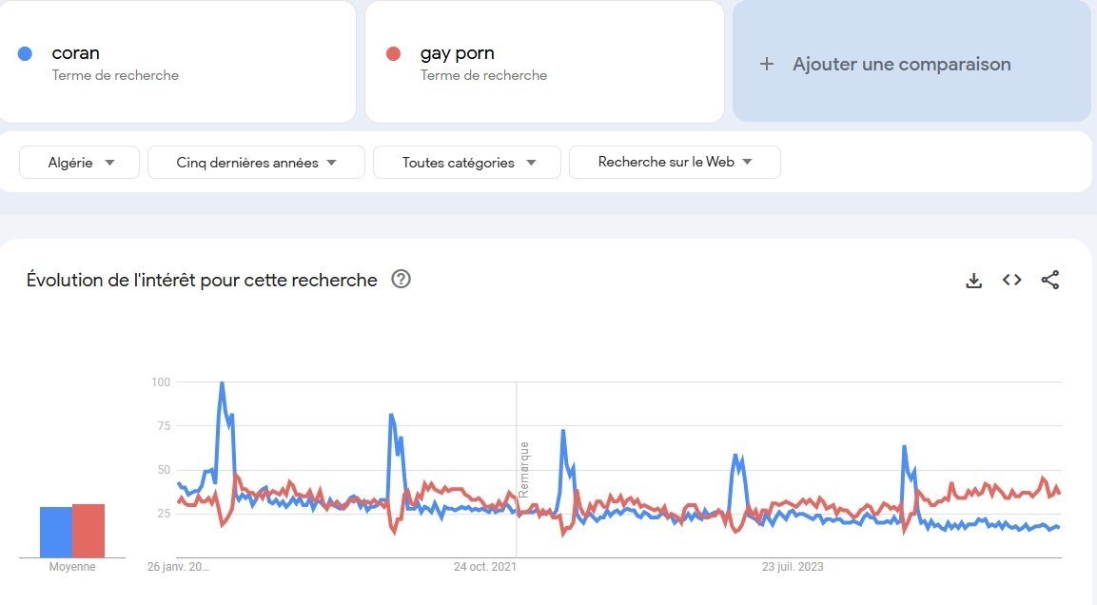
Task: Click the 23 juil. 2023 axis label
Action: 793,567
